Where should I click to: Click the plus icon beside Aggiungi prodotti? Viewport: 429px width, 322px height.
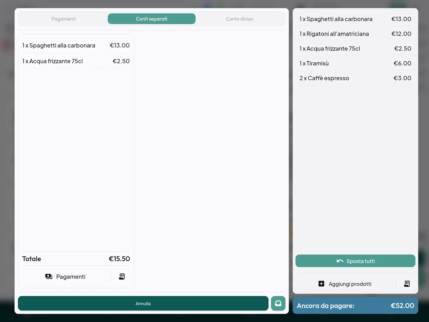point(321,284)
